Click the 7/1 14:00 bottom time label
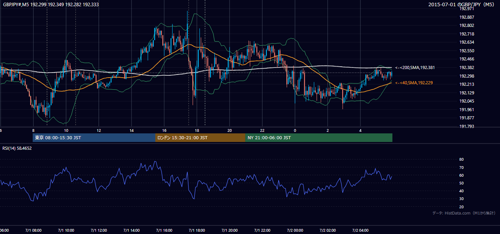 tap(131, 230)
